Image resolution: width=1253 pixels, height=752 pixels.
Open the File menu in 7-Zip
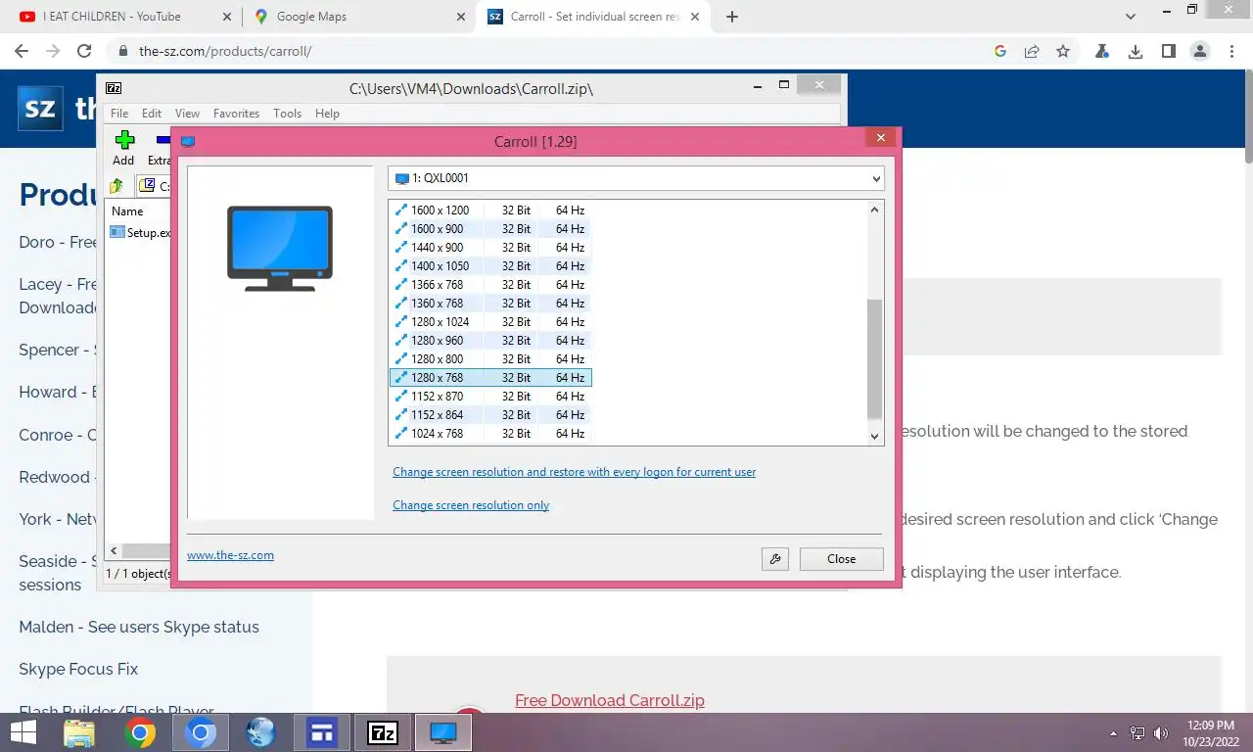pyautogui.click(x=119, y=114)
